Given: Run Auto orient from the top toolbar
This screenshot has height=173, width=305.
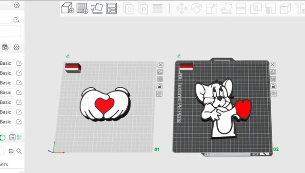Looking at the screenshot, I should click(97, 8).
